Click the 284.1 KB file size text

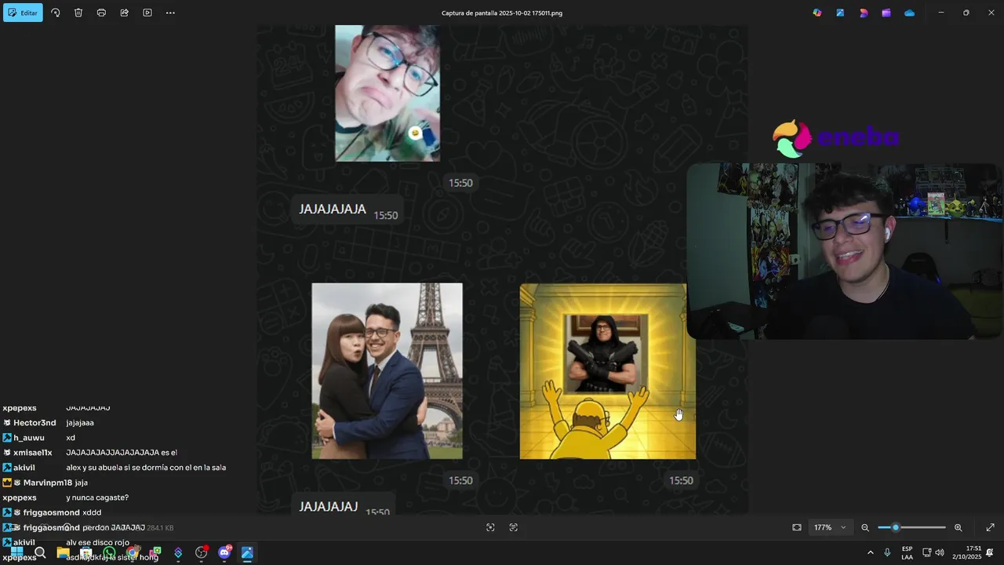pyautogui.click(x=160, y=528)
